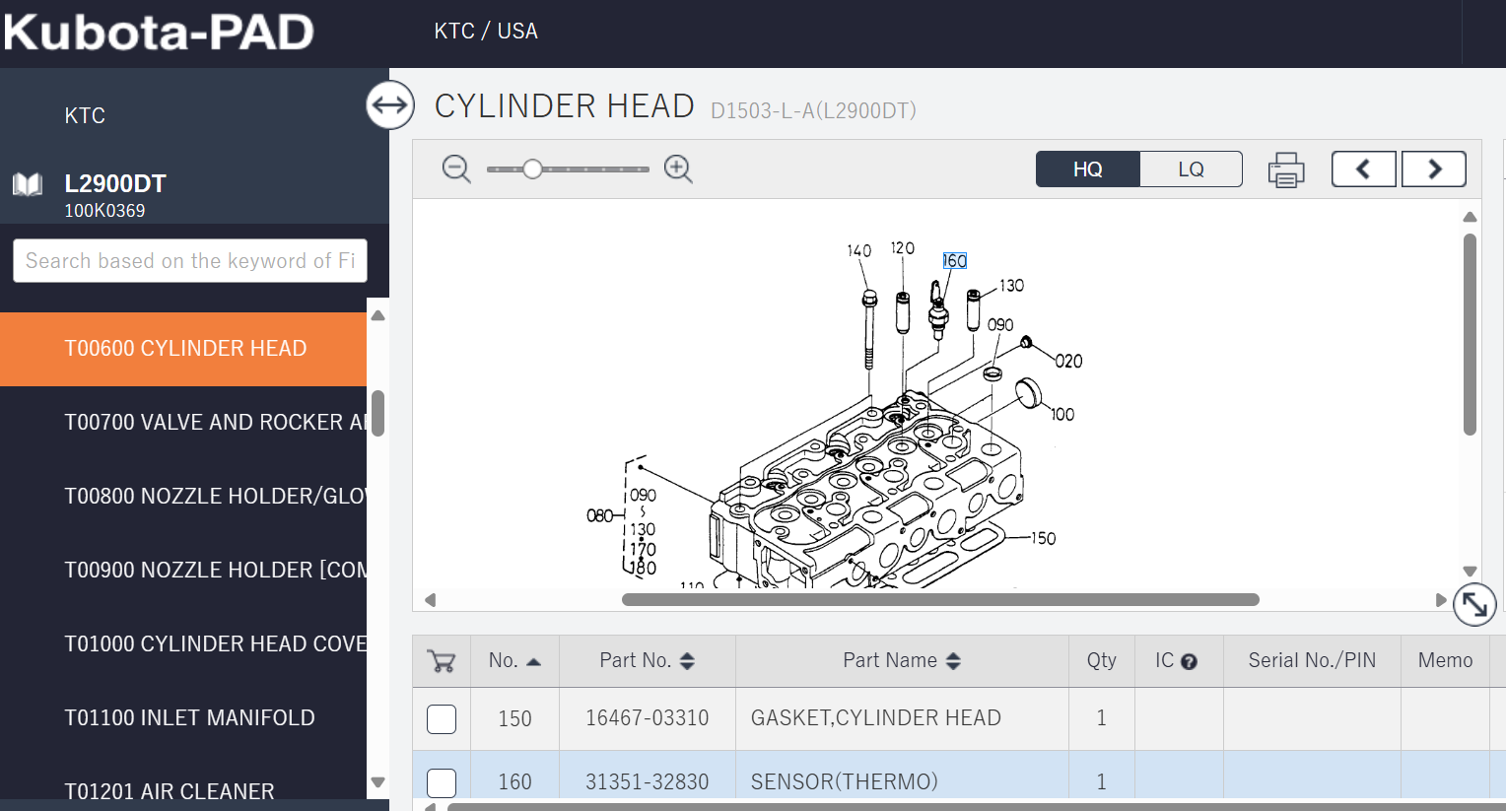Go to previous figure arrow button
Image resolution: width=1506 pixels, height=811 pixels.
[1363, 169]
